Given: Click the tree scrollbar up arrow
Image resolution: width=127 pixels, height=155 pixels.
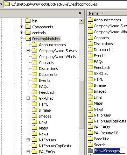Looking at the screenshot, I should [x=82, y=21].
